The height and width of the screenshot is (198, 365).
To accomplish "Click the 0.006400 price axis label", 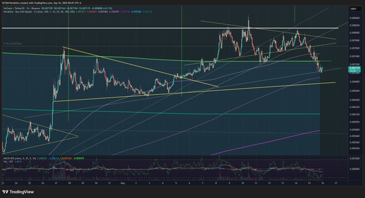I will tap(354, 100).
